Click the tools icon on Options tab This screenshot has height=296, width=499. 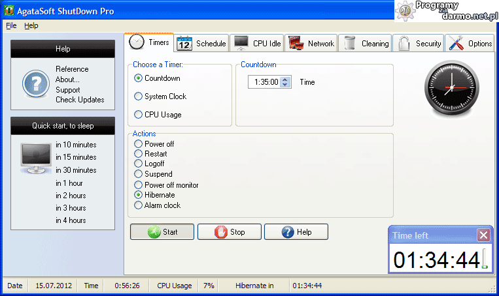tap(456, 44)
